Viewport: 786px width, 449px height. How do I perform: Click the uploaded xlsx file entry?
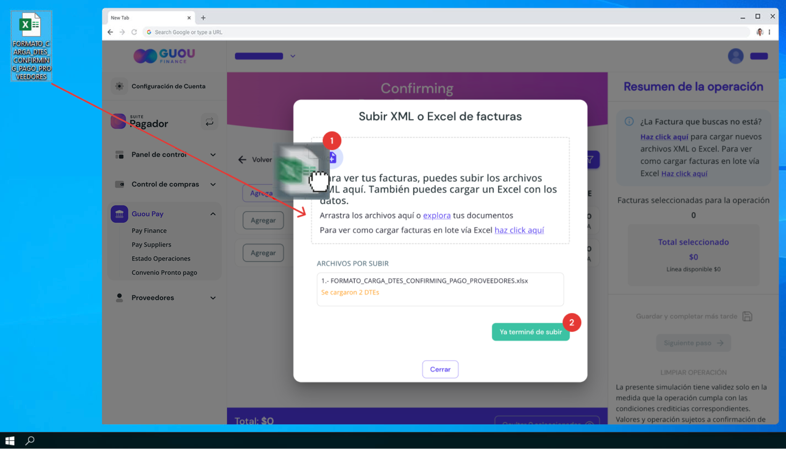(x=424, y=281)
